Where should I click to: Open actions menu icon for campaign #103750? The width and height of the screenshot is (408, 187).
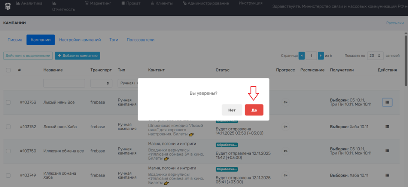pyautogui.click(x=387, y=151)
